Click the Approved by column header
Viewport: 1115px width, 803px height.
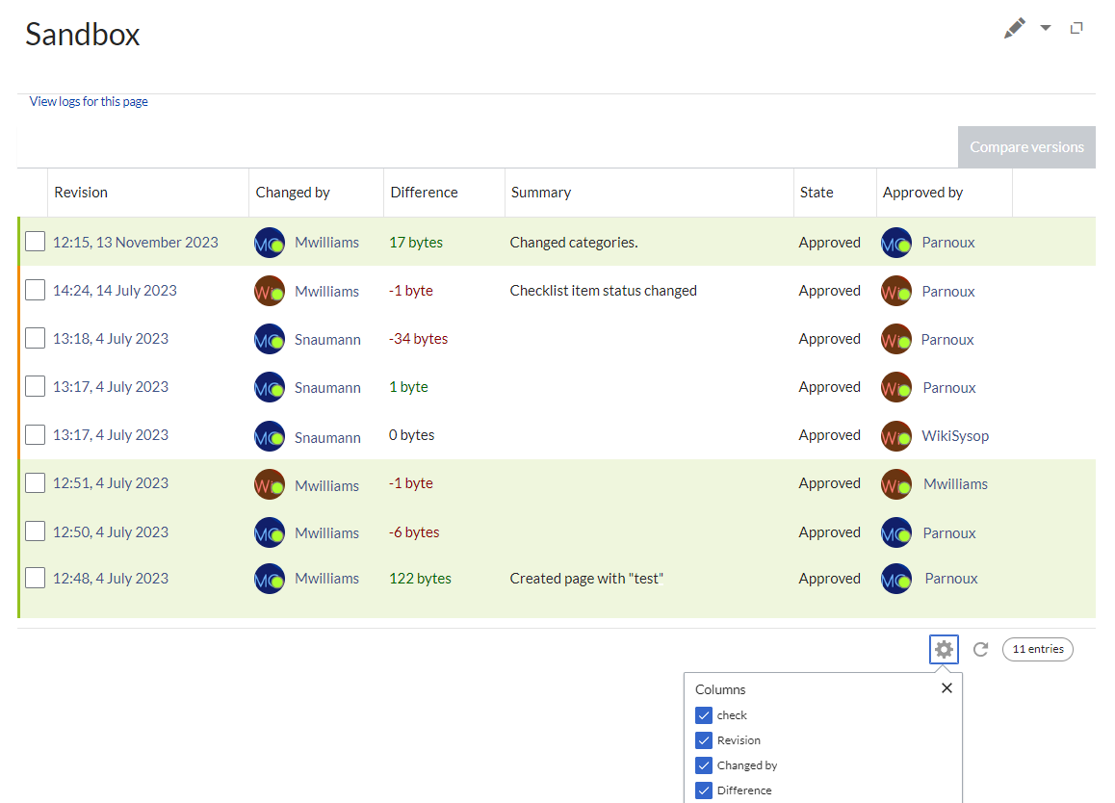pos(945,193)
